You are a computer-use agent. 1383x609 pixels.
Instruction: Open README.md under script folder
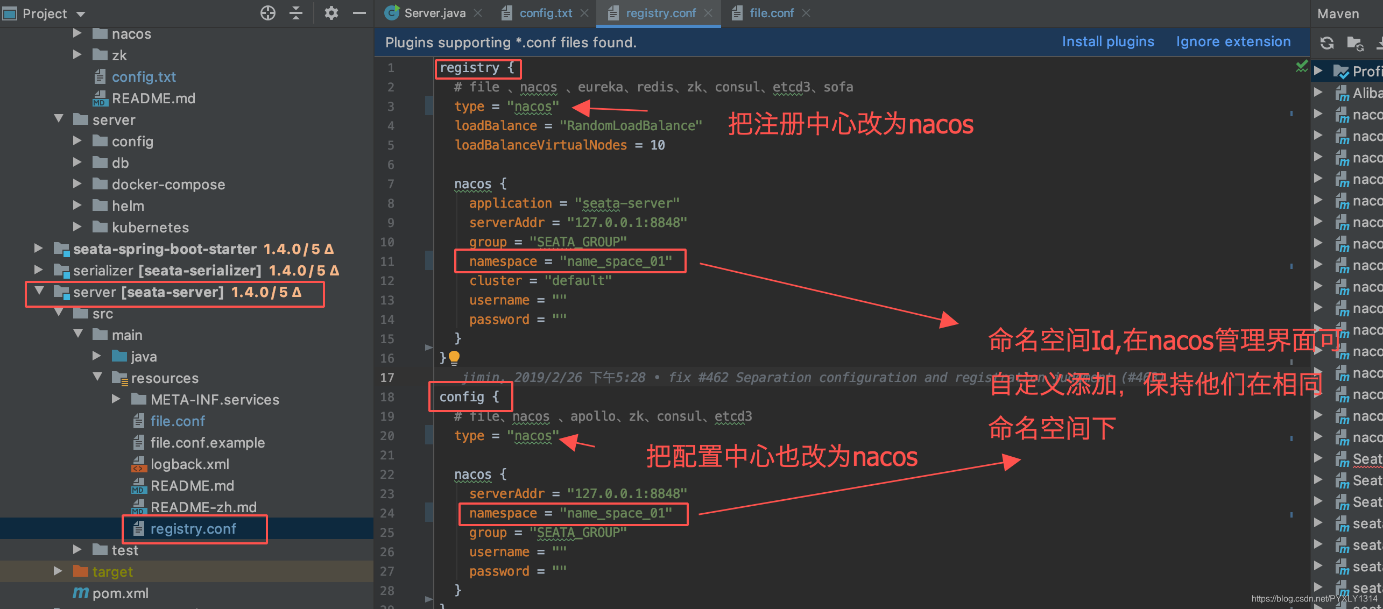[153, 98]
